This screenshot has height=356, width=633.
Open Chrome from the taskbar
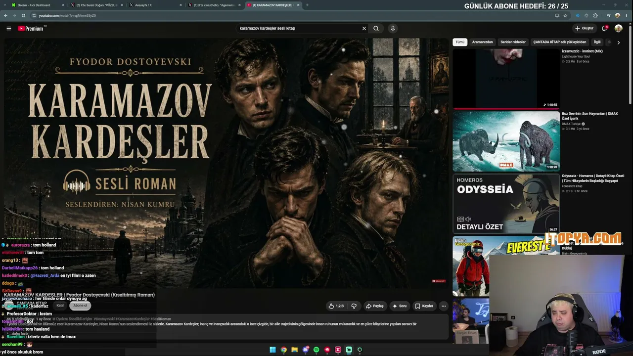click(x=283, y=350)
